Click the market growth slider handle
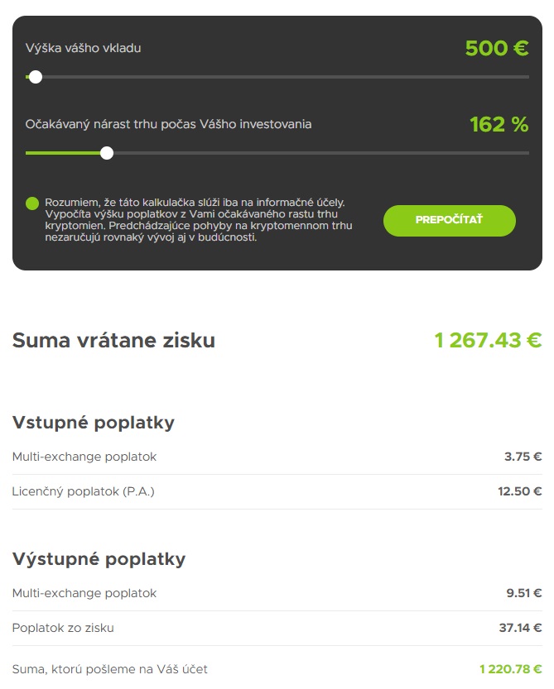 (x=107, y=153)
